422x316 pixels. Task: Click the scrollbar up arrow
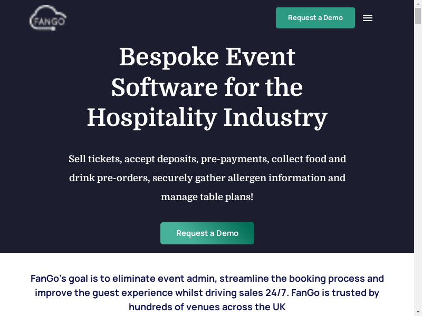pyautogui.click(x=418, y=4)
